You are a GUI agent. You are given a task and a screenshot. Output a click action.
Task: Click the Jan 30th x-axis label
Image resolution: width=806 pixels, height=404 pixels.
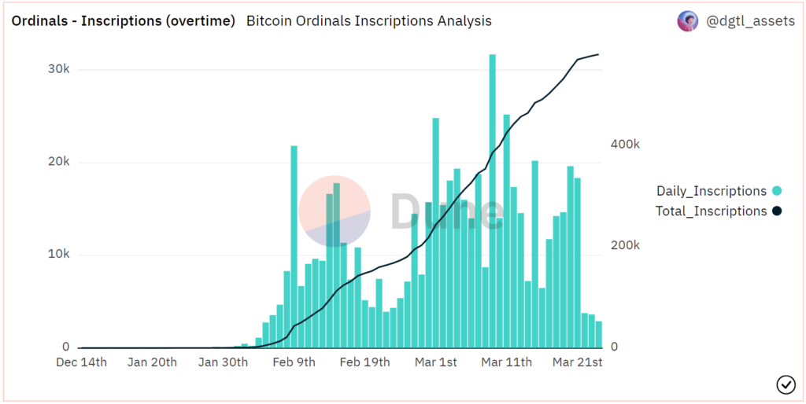(223, 362)
